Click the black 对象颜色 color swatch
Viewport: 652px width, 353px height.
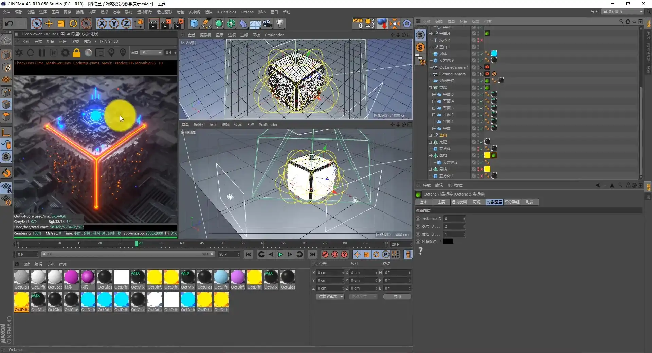[448, 242]
